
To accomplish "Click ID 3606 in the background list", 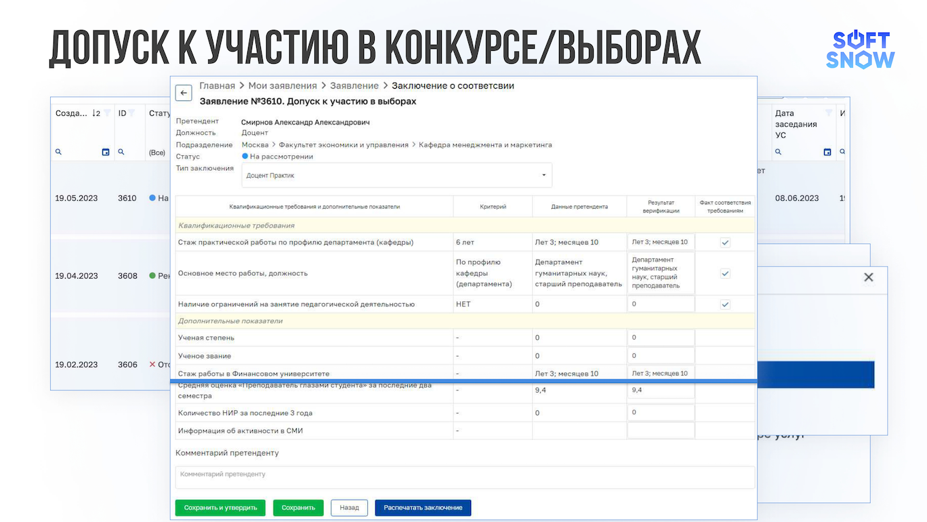I will [x=127, y=365].
